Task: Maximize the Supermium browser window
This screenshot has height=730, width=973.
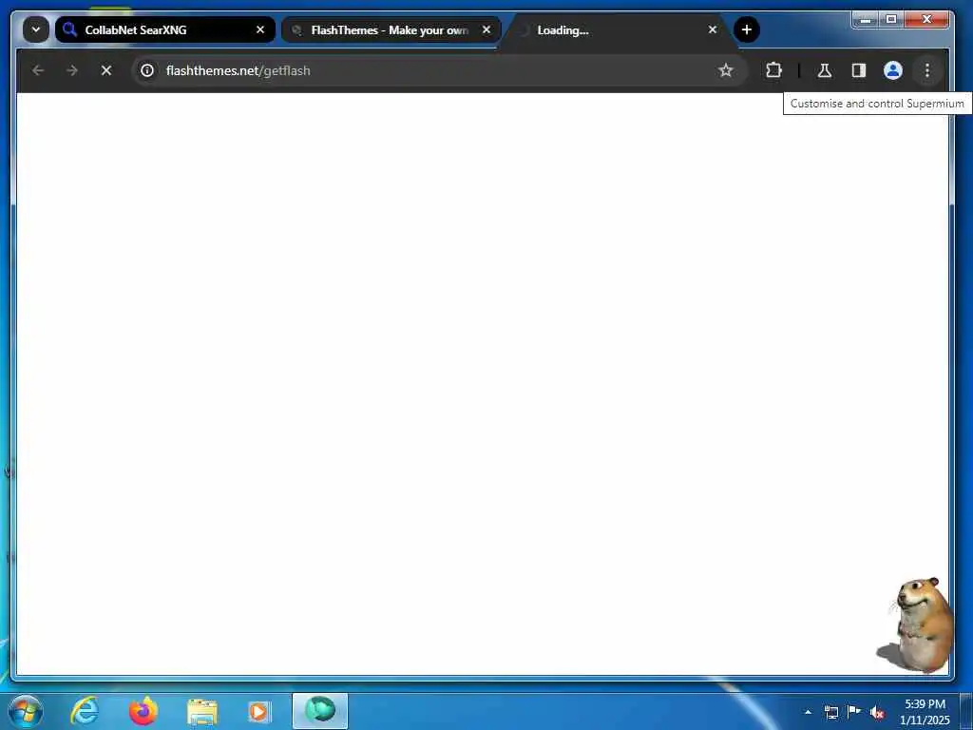Action: pyautogui.click(x=891, y=20)
